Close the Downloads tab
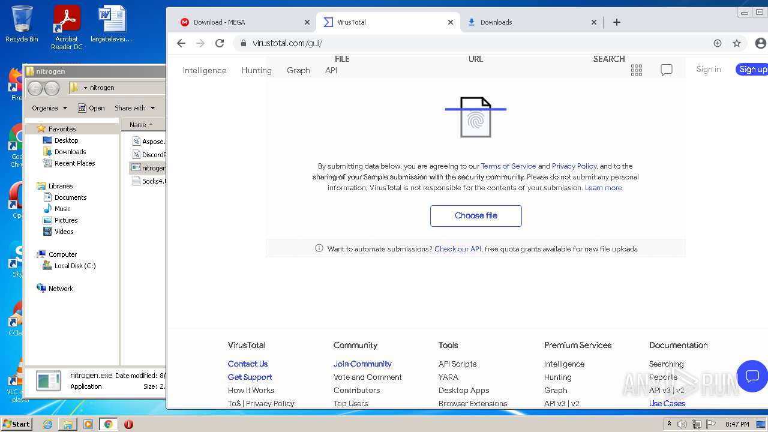The width and height of the screenshot is (768, 432). point(594,22)
